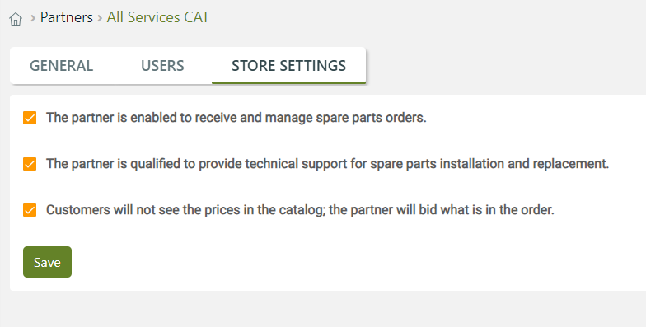Click the label about installation and replacement support

tap(328, 164)
